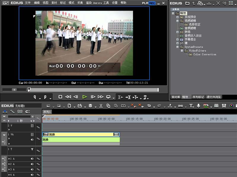This screenshot has height=177, width=237.
Task: Select the Color Correction effect in the tree
Action: [205, 54]
